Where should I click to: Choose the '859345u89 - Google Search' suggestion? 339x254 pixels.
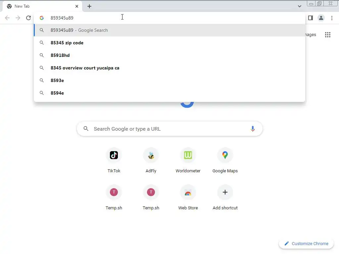click(169, 30)
